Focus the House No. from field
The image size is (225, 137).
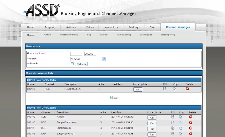(x=76, y=54)
